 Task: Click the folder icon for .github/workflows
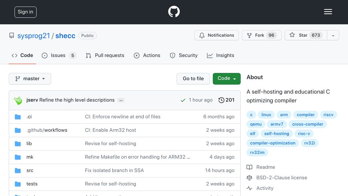(18, 130)
